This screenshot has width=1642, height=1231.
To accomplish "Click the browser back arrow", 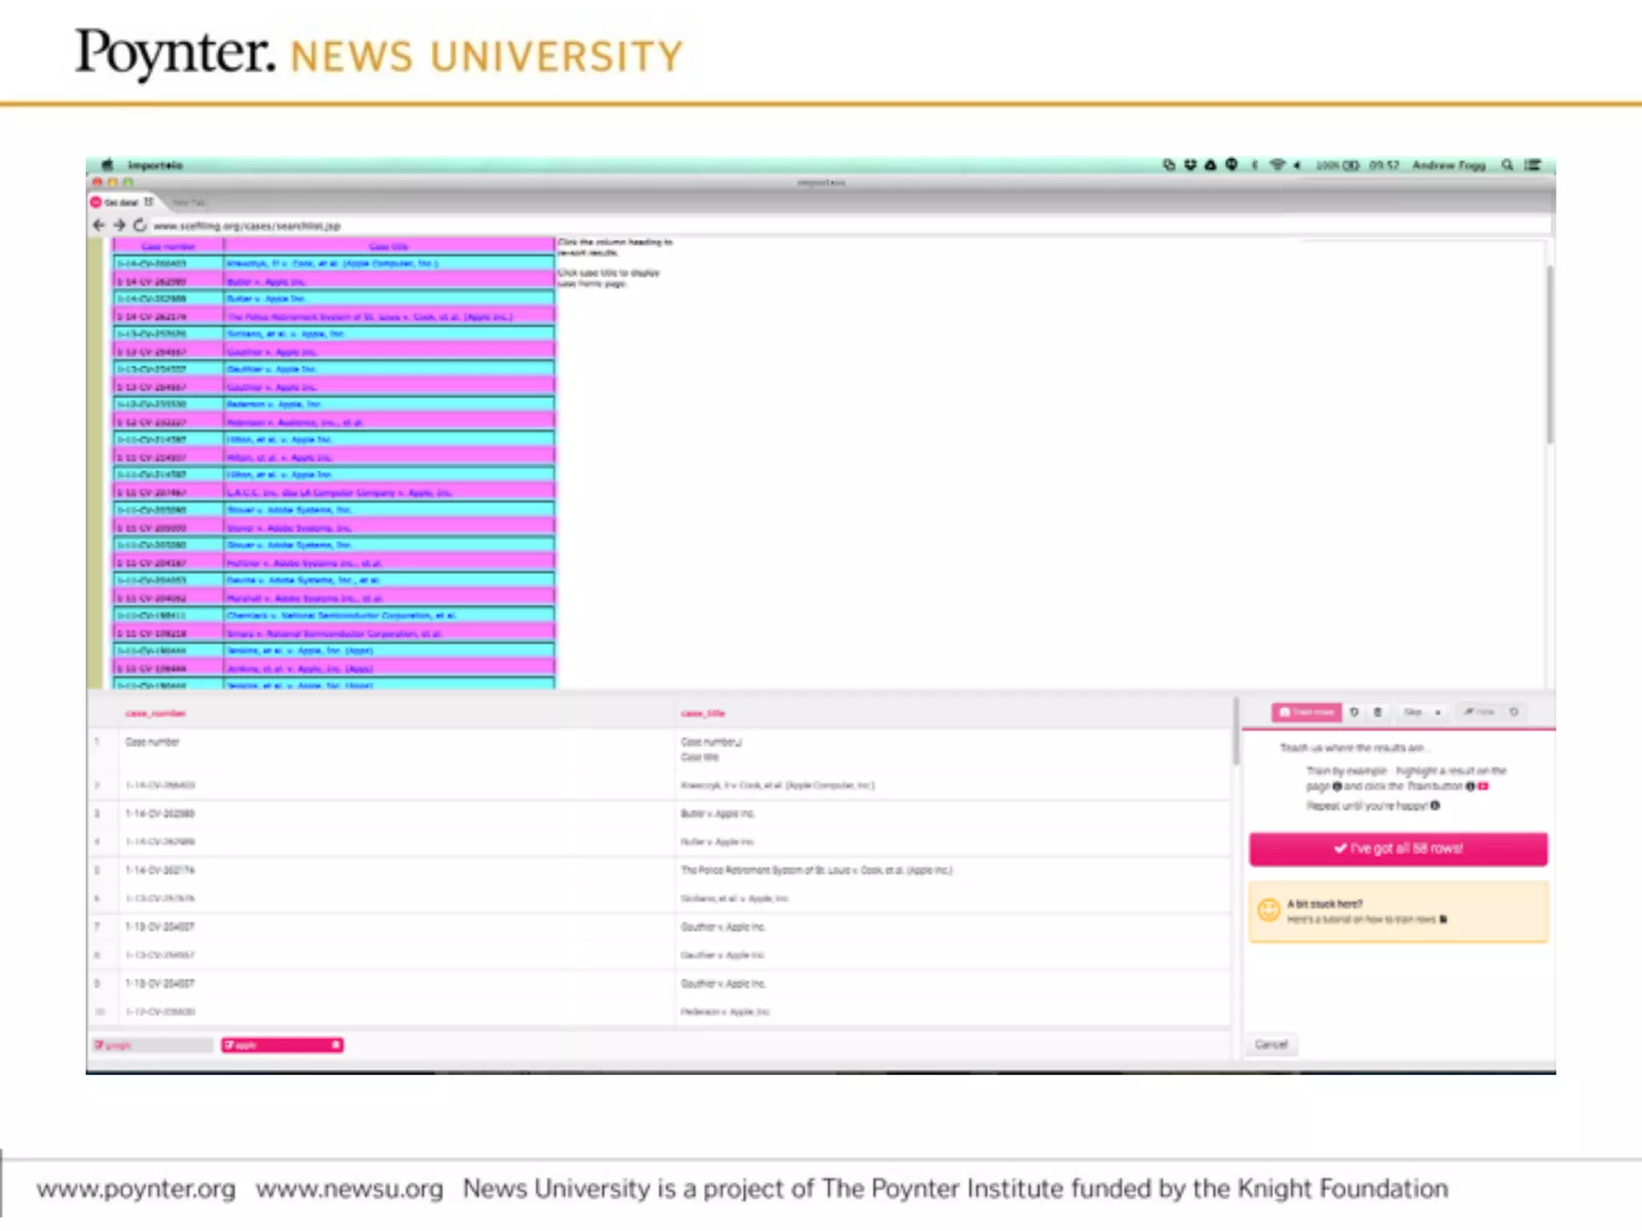I will [x=99, y=225].
